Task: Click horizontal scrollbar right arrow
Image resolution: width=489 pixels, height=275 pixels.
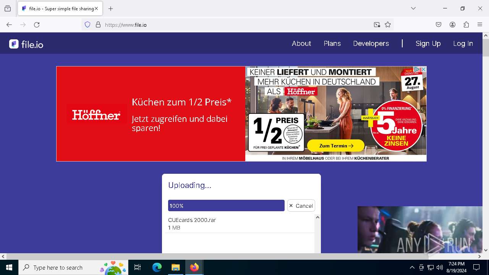Action: (x=479, y=256)
